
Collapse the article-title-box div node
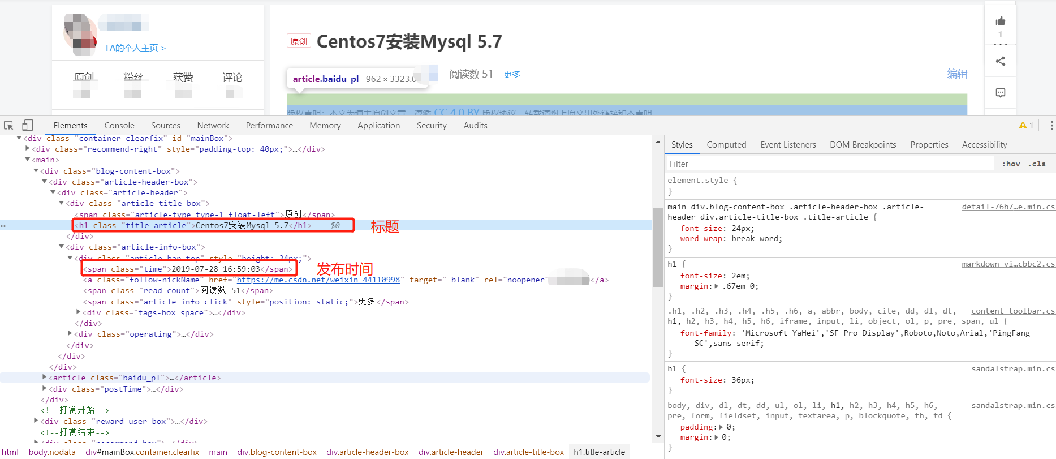62,203
